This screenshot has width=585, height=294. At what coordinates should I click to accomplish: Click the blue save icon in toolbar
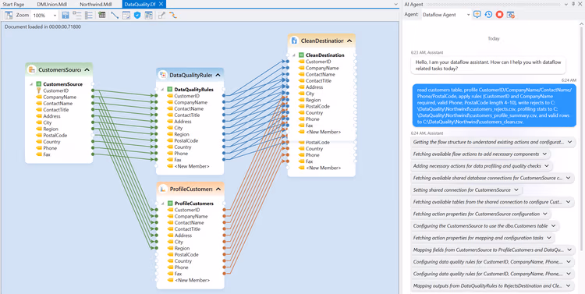point(66,16)
